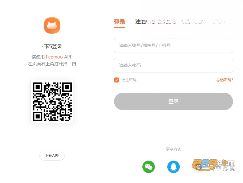
Task: Toggle the 记住密码 checkbox
Action: 117,80
